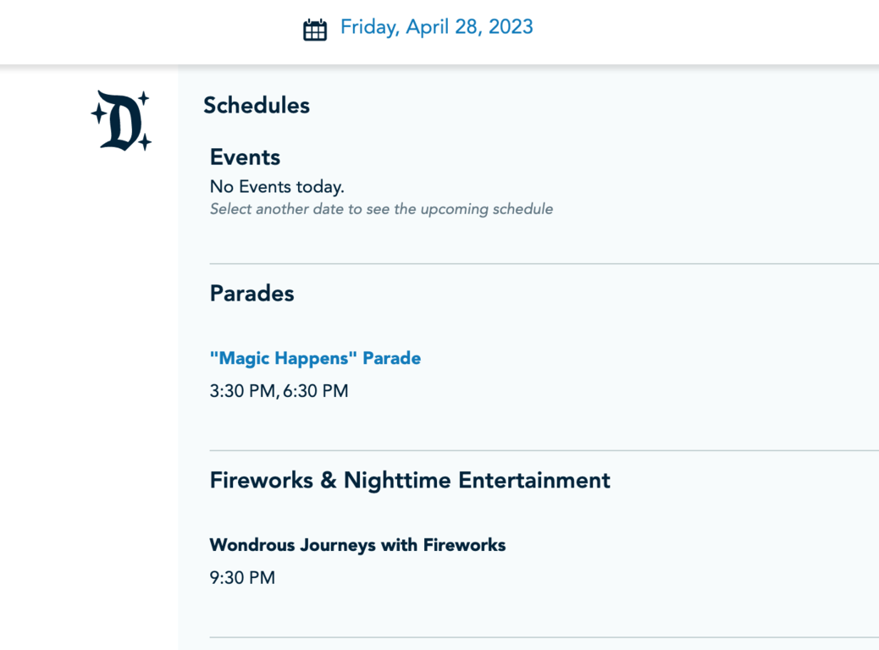Viewport: 879px width, 650px height.
Task: Select the Parades section heading
Action: [252, 293]
